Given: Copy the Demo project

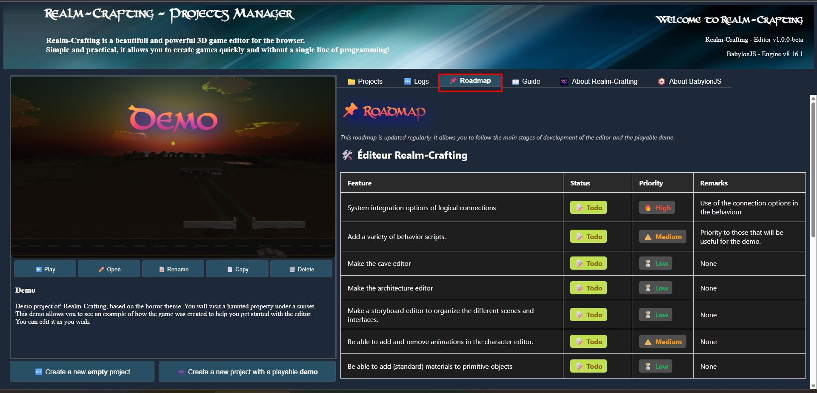Looking at the screenshot, I should [237, 269].
